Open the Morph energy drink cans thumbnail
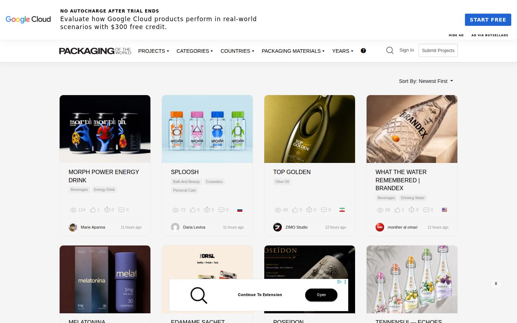This screenshot has width=517, height=323. [x=105, y=129]
